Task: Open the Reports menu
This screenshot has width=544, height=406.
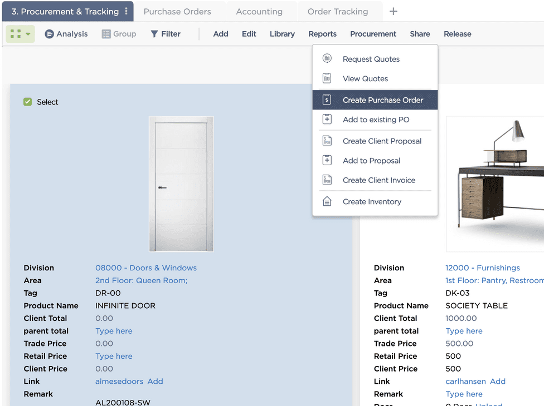Action: 322,34
